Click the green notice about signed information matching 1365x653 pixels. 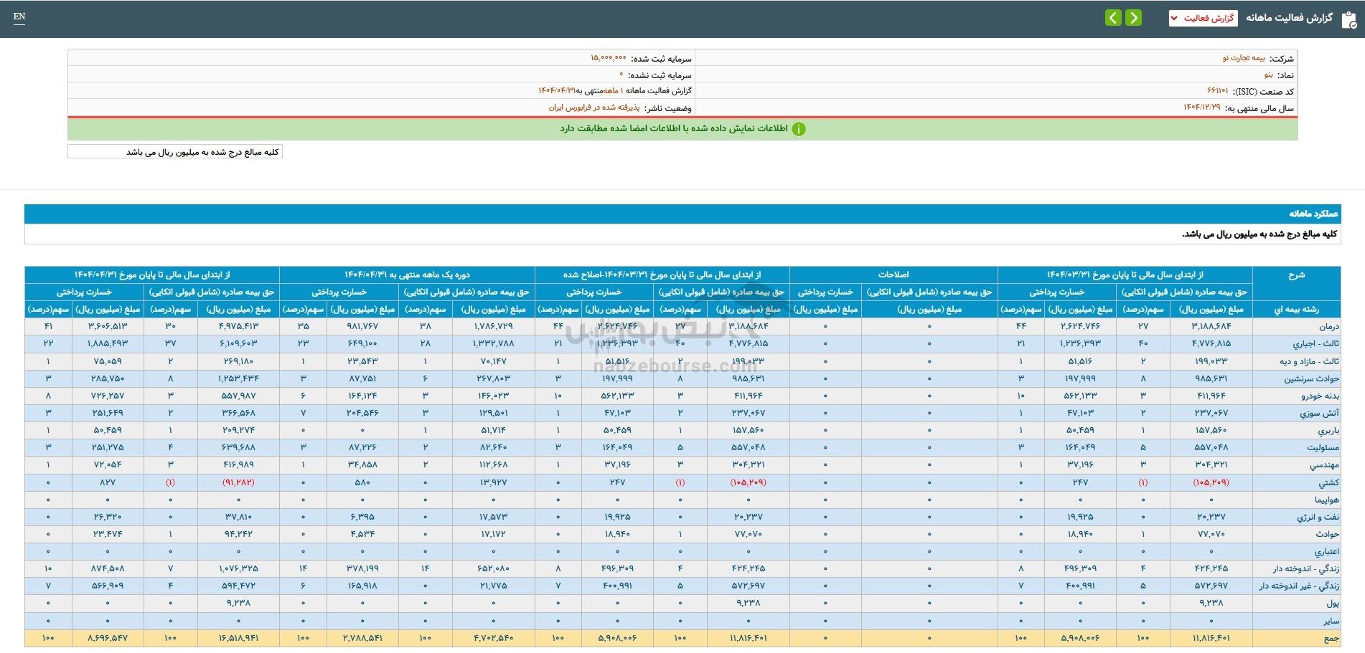tap(682, 129)
